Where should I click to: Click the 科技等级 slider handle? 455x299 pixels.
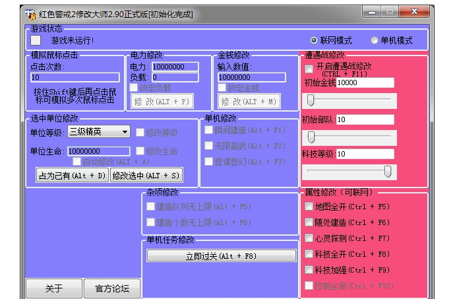point(388,172)
